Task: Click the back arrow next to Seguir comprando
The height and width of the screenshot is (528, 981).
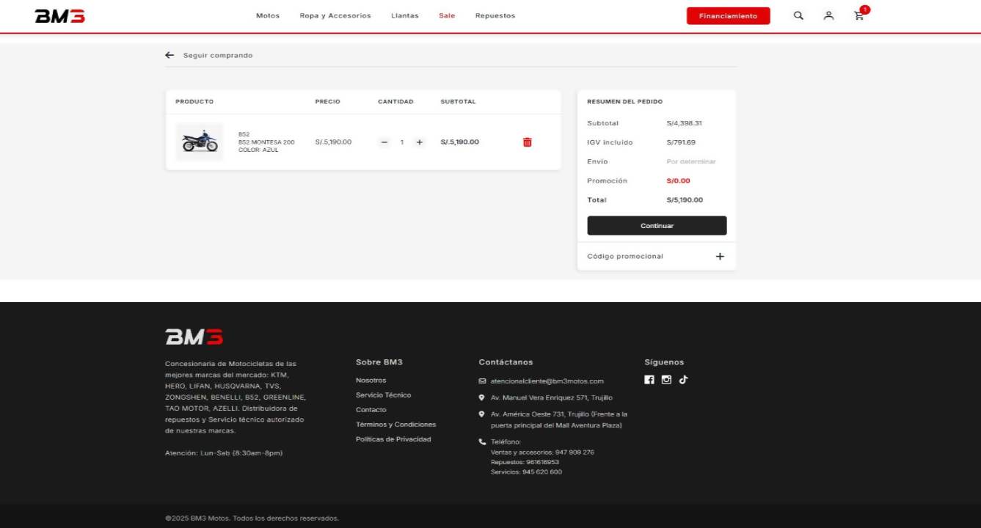Action: [169, 55]
